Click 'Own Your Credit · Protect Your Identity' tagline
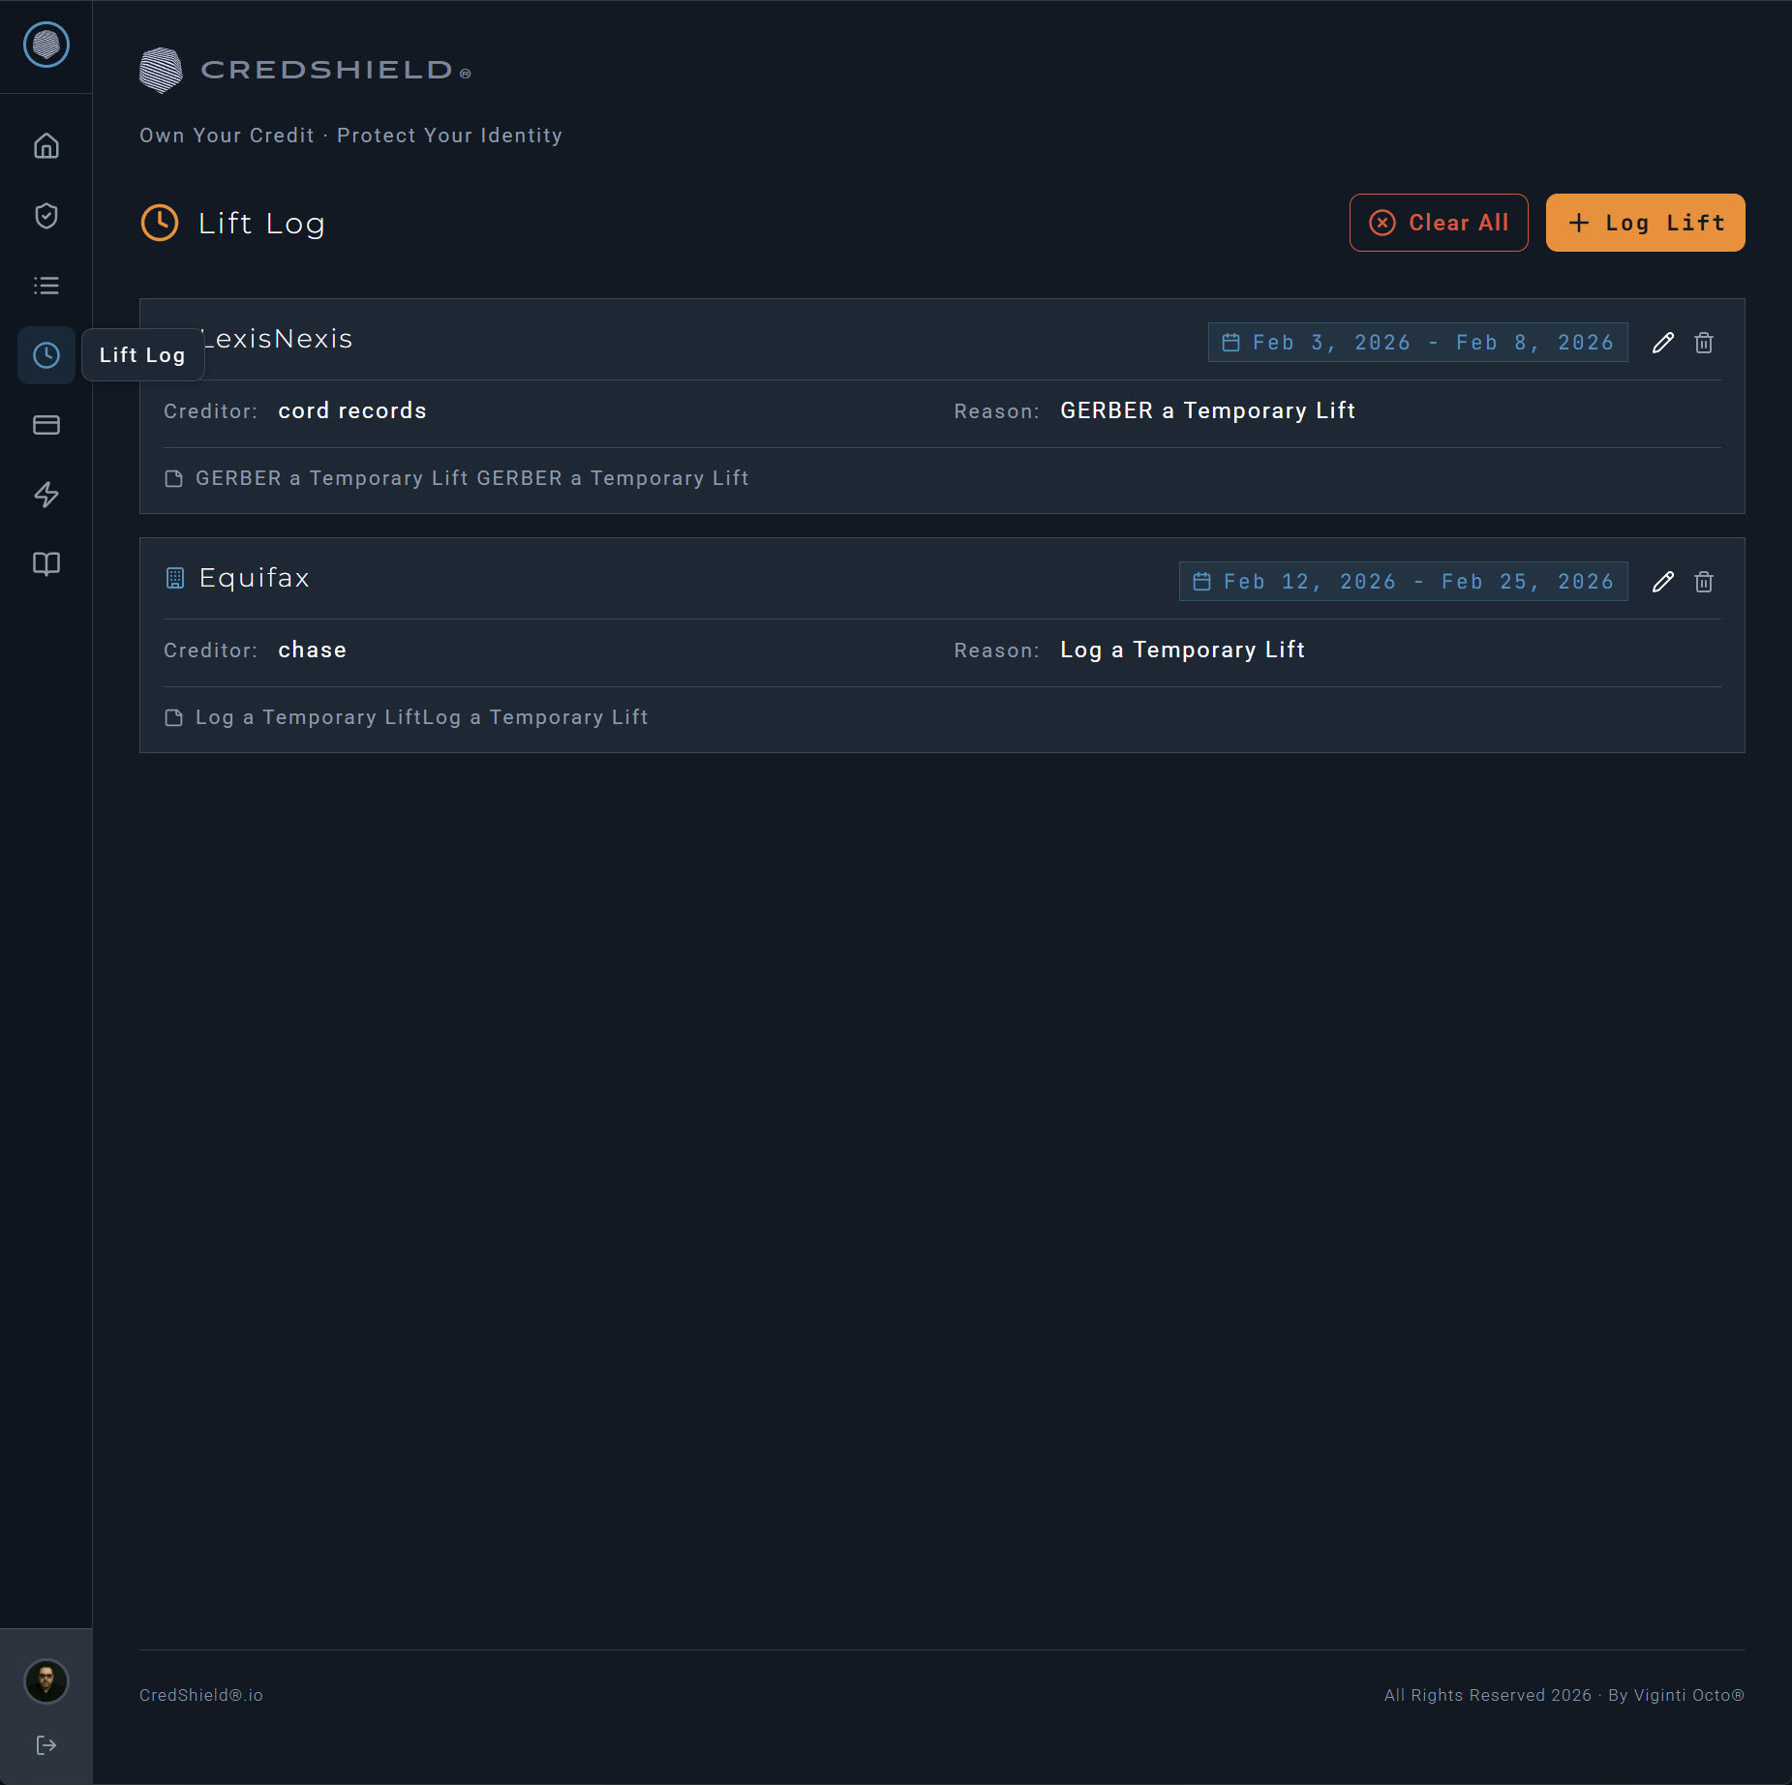The image size is (1792, 1785). 351,136
